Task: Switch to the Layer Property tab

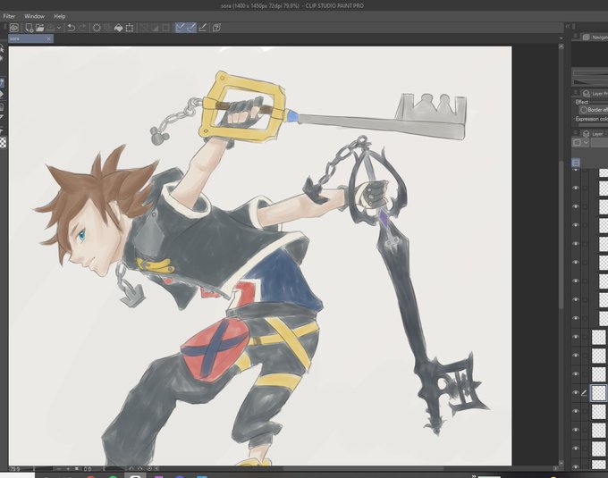Action: (x=595, y=93)
